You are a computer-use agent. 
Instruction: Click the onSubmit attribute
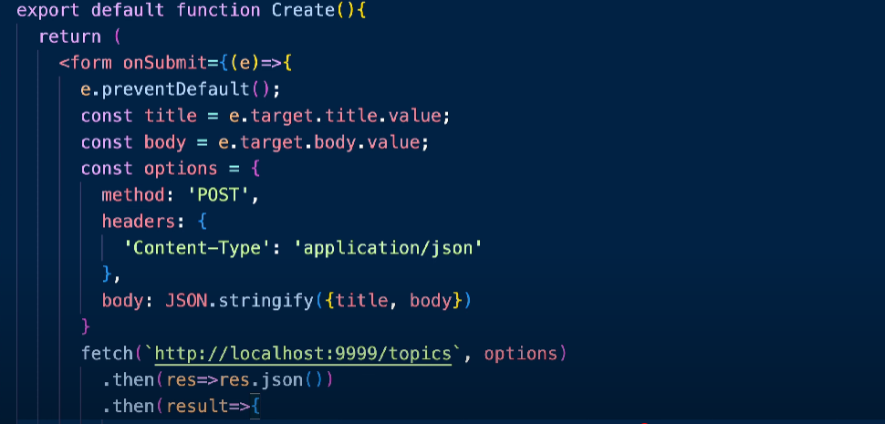click(x=165, y=63)
